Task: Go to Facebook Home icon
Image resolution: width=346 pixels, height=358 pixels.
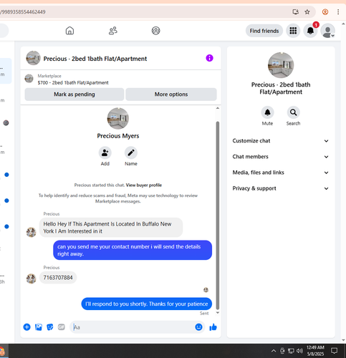Action: pos(69,31)
